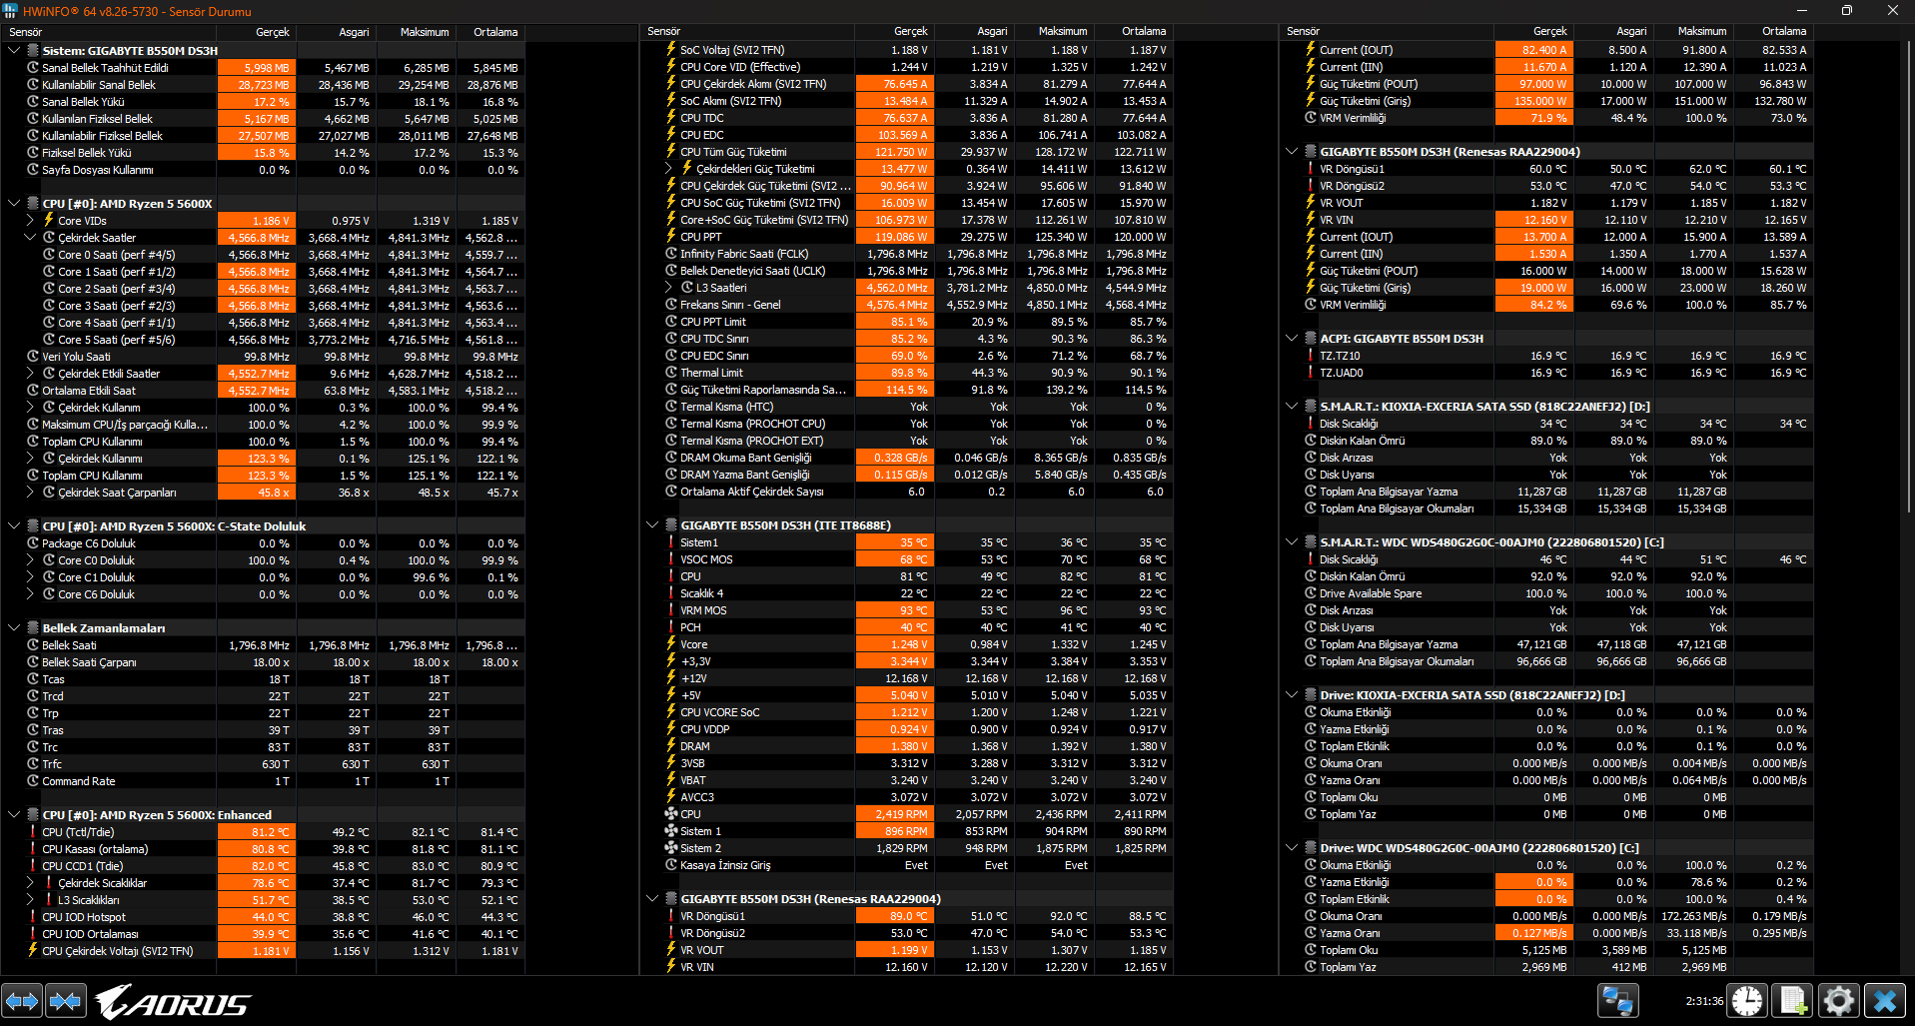The width and height of the screenshot is (1915, 1026).
Task: Expand the Core VIDs sub-tree
Action: tap(30, 221)
